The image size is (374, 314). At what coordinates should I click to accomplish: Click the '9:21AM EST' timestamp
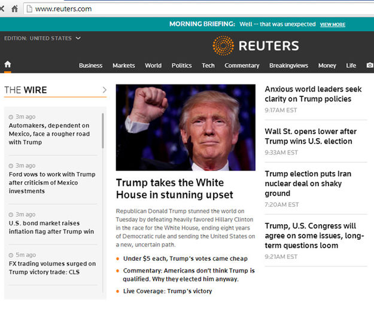(x=281, y=257)
